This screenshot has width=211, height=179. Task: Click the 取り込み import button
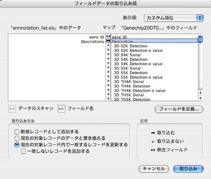(189, 169)
